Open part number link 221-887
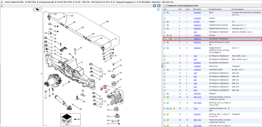The width and height of the screenshot is (262, 127). (196, 22)
